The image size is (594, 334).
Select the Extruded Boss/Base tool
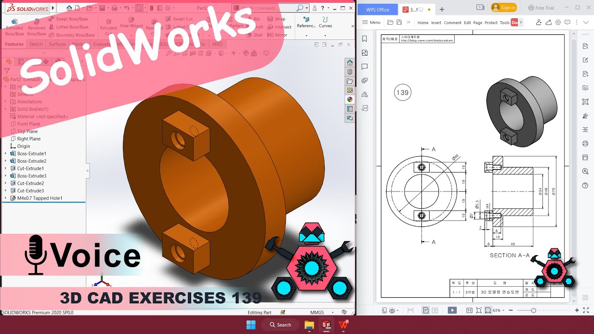click(x=14, y=27)
